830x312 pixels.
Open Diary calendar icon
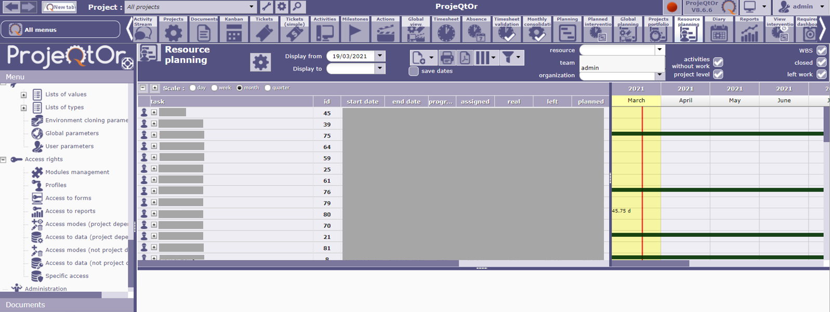tap(719, 30)
